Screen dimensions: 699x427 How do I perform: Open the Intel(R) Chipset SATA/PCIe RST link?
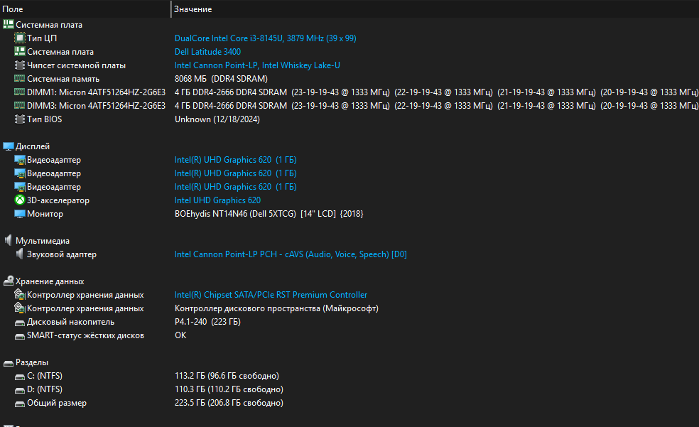click(271, 295)
